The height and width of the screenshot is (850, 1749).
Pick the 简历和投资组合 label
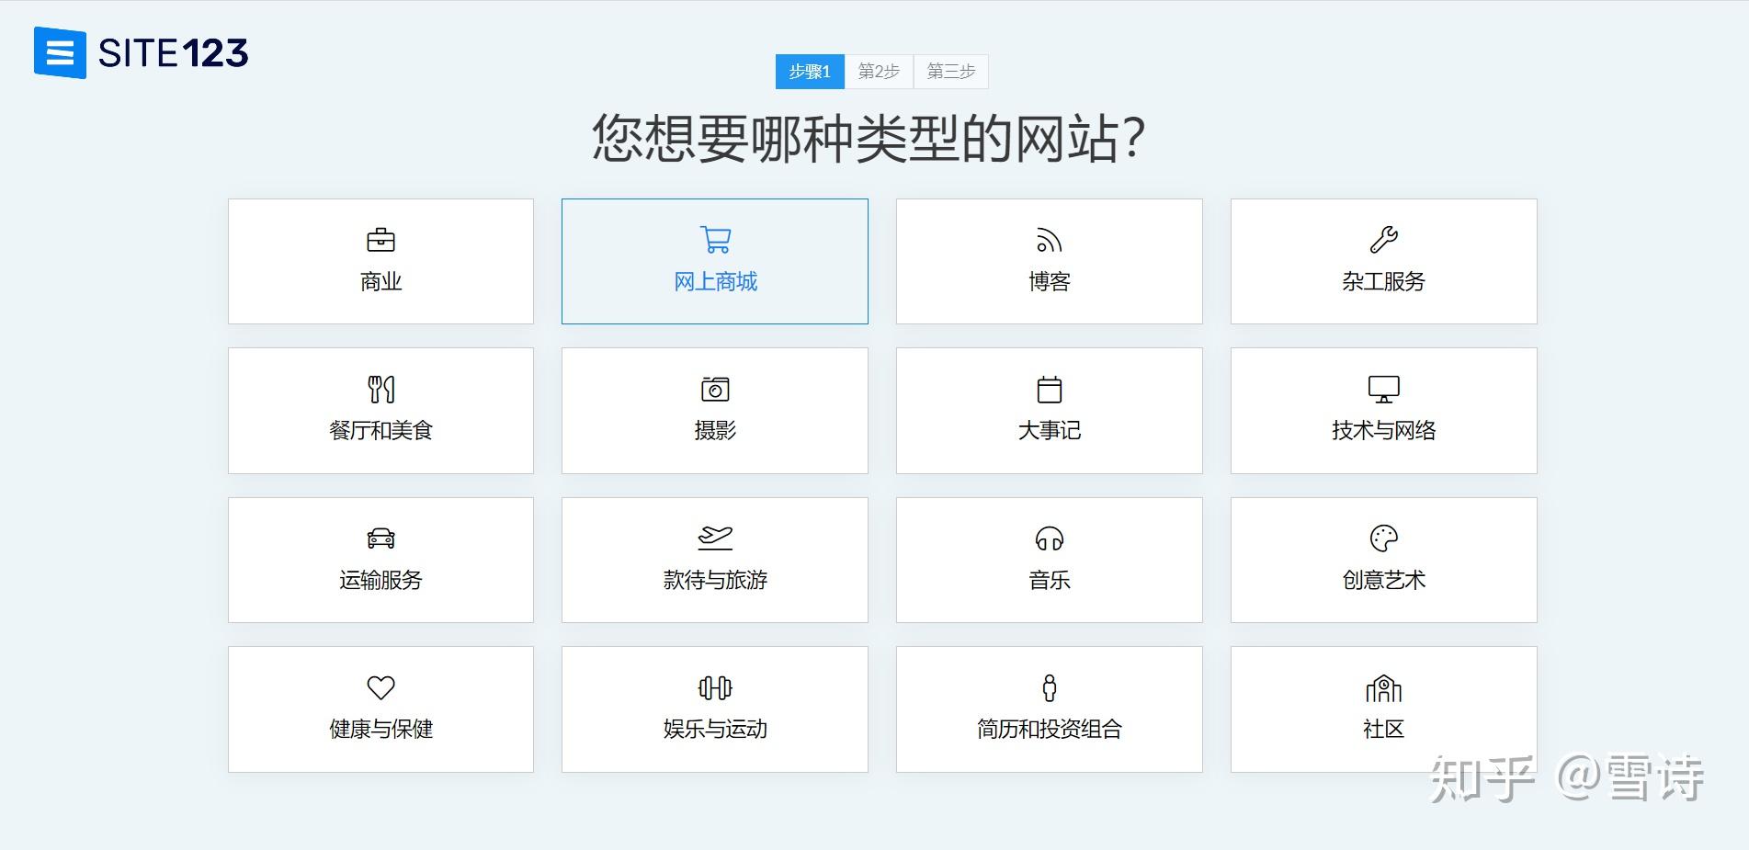click(x=1050, y=730)
